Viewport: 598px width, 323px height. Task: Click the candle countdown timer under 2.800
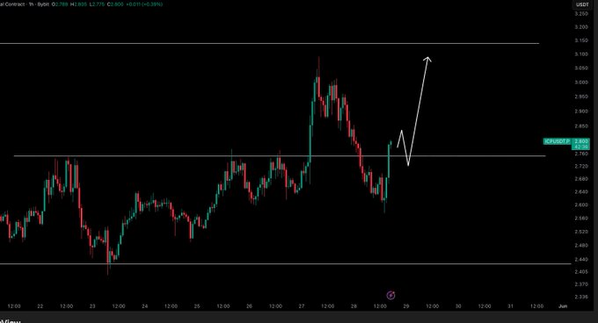580,147
